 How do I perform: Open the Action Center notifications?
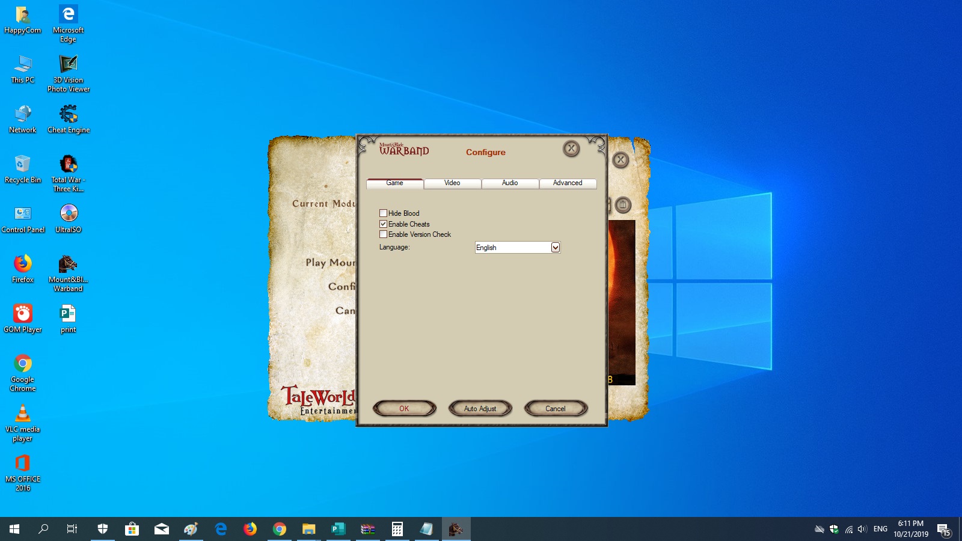coord(945,530)
